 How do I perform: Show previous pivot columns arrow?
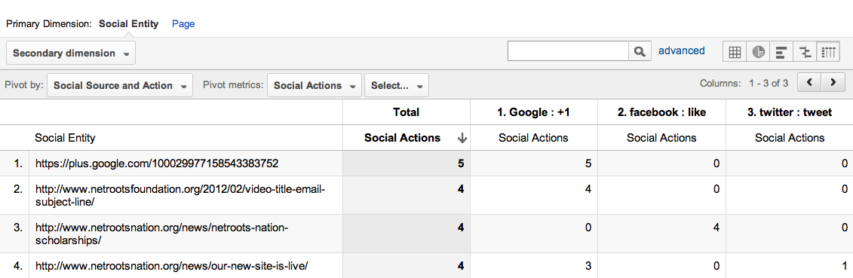point(809,83)
